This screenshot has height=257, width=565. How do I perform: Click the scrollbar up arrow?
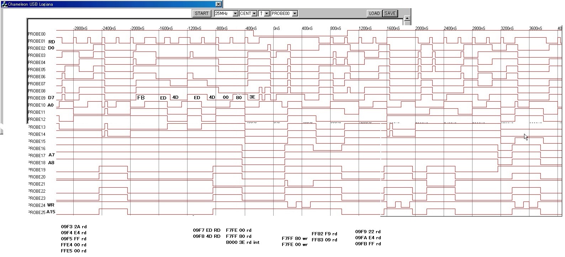coord(407,18)
